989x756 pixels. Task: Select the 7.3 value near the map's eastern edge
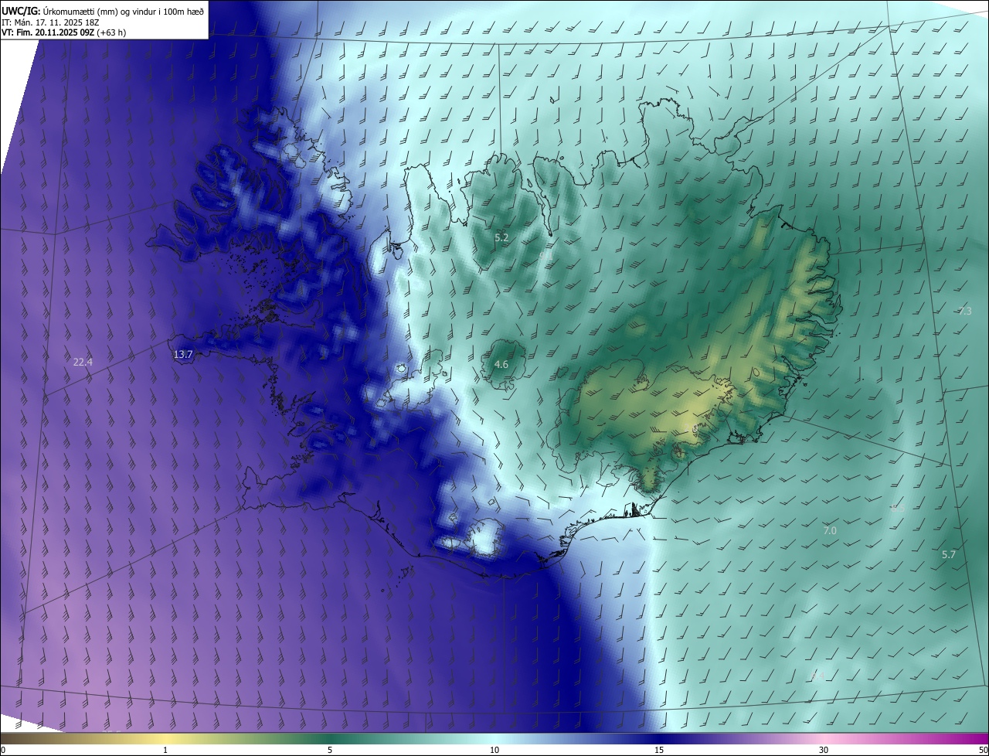pos(964,311)
